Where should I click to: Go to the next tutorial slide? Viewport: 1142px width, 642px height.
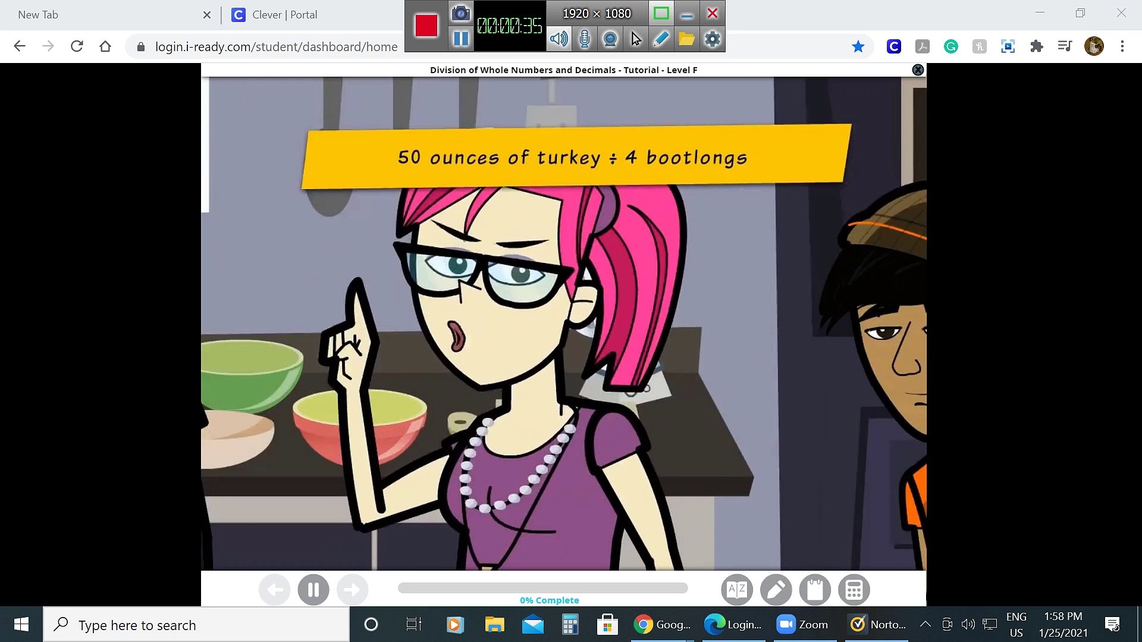tap(352, 590)
